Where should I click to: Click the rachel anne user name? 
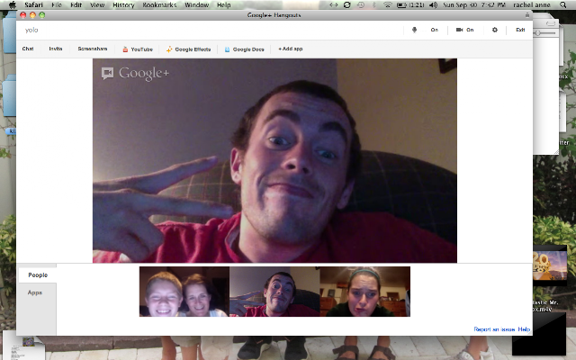(x=532, y=4)
